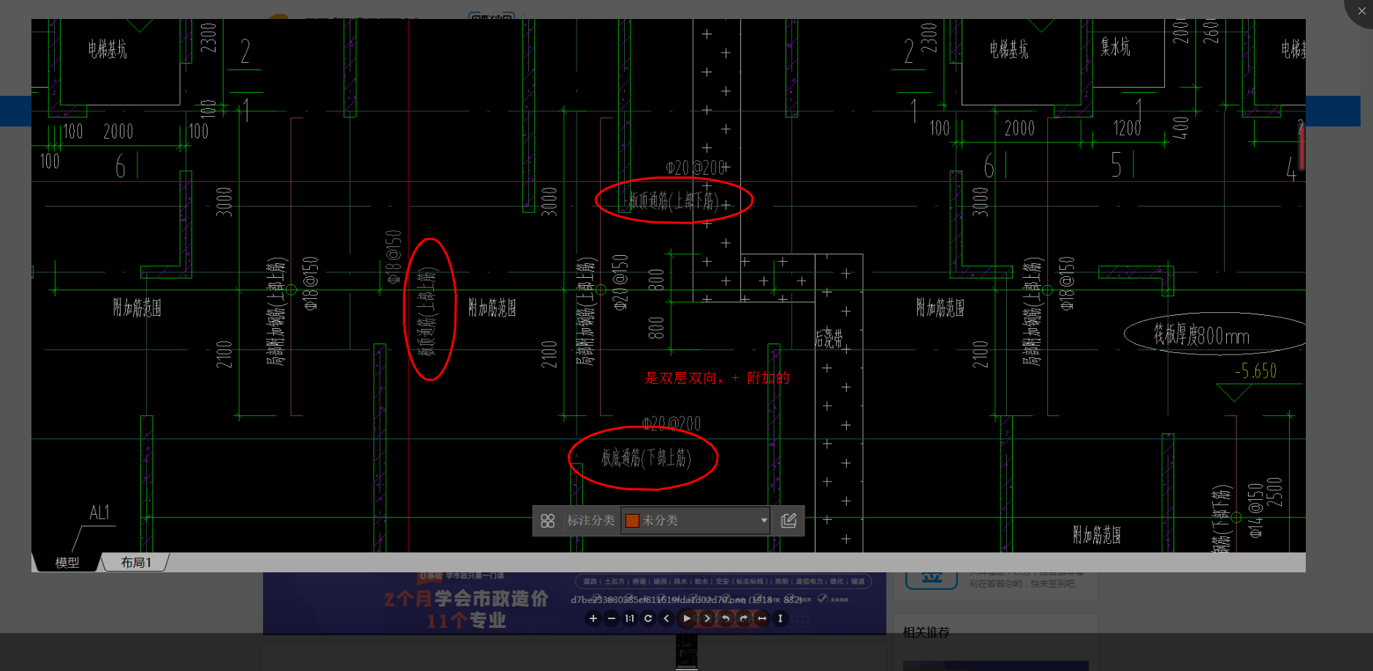Viewport: 1373px width, 671px height.
Task: Click the 后浇带 label in drawing
Action: (829, 338)
